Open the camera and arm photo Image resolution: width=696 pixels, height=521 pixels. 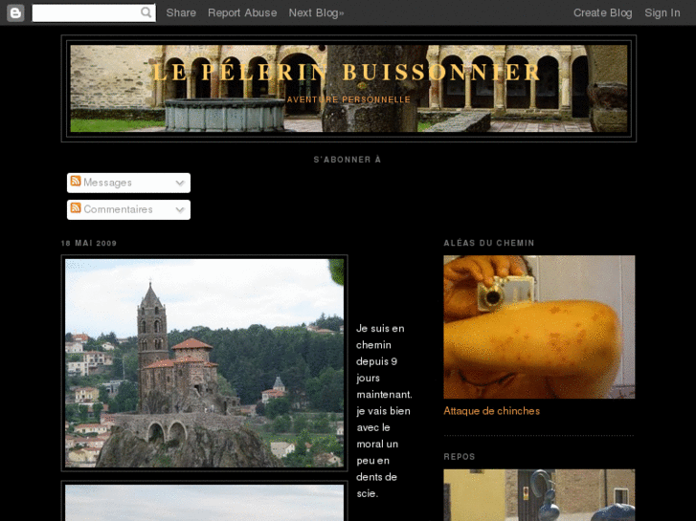[539, 327]
